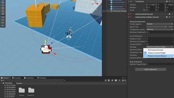Click the favorites star icon in Project toolbar

tap(119, 81)
